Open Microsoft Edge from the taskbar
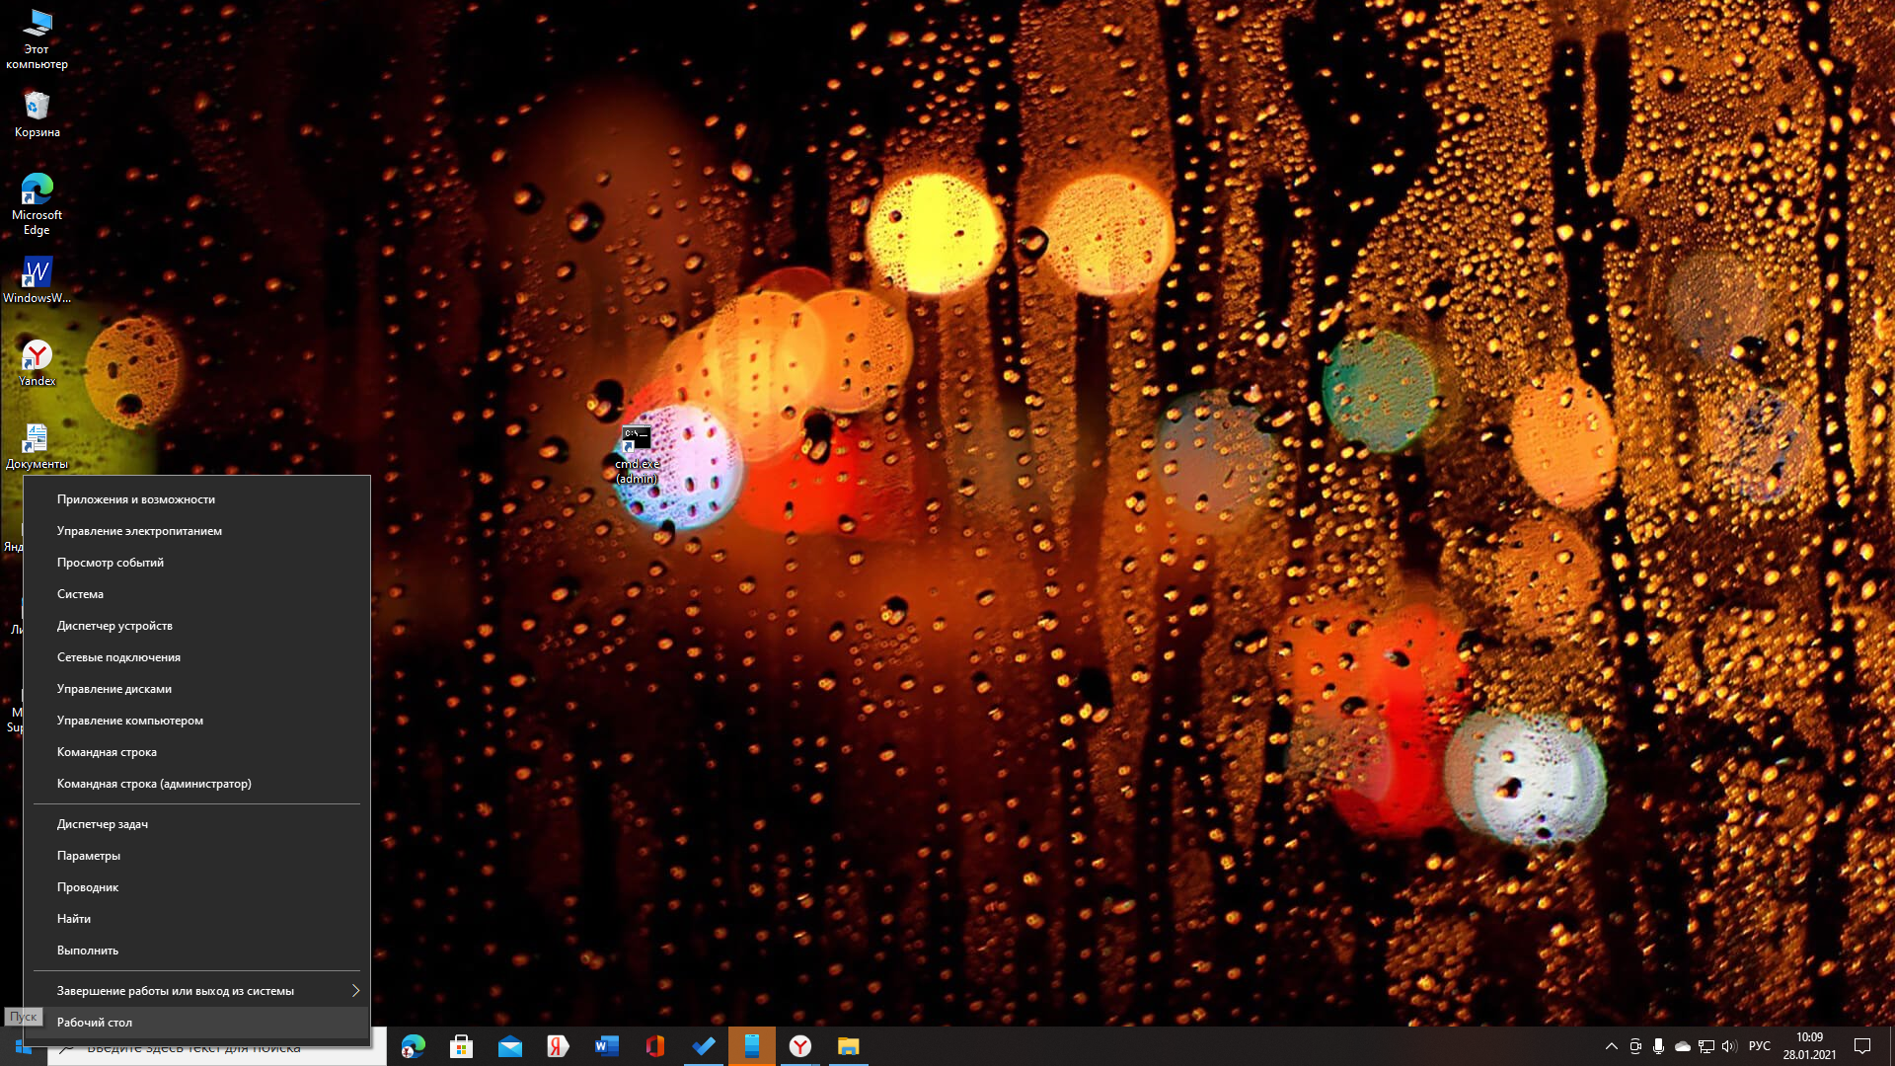 tap(414, 1046)
